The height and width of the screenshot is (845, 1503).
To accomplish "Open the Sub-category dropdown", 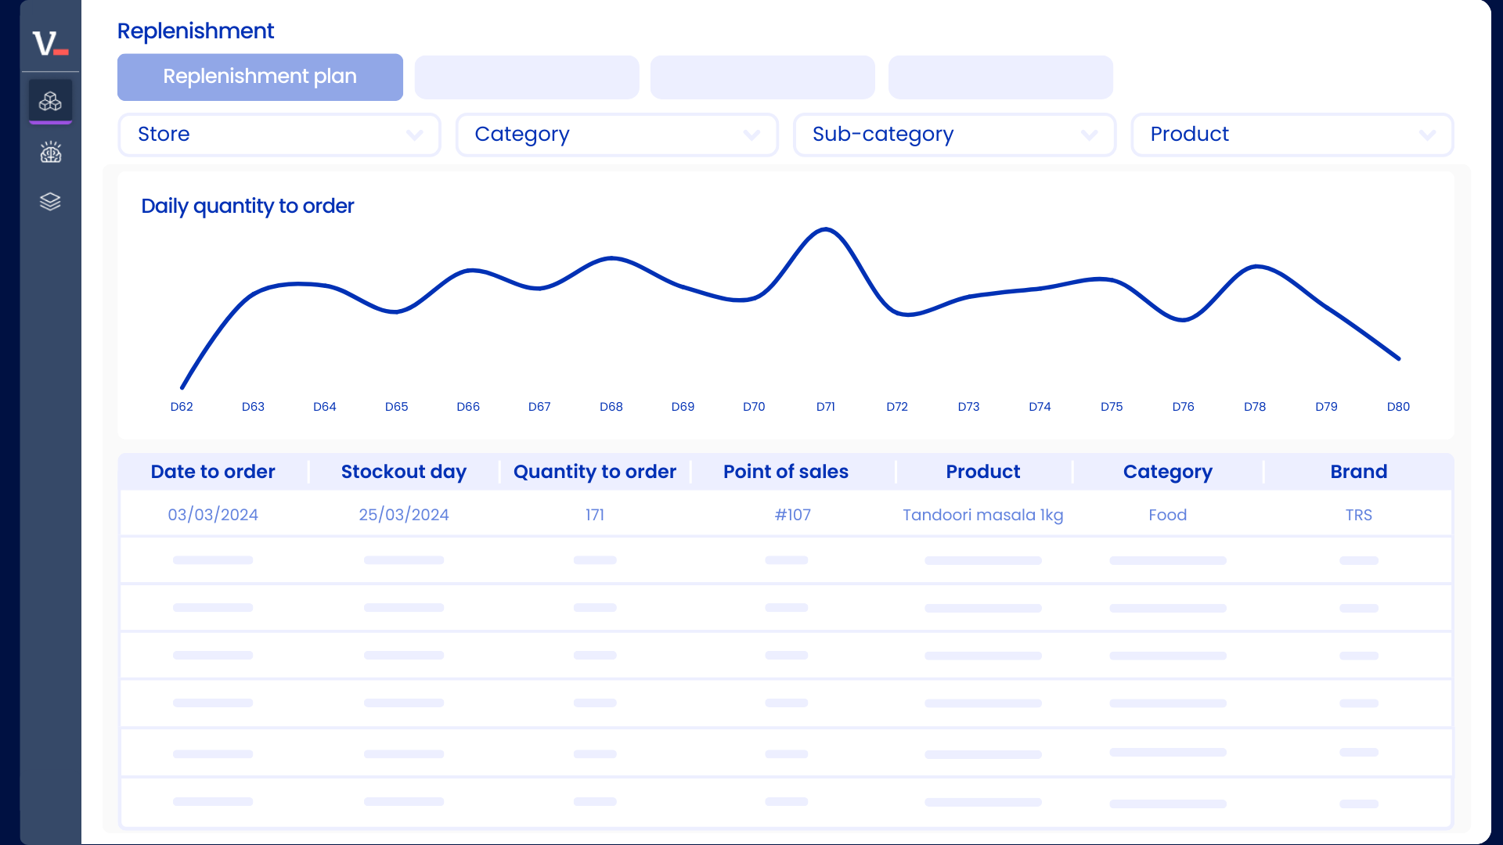I will pyautogui.click(x=955, y=135).
